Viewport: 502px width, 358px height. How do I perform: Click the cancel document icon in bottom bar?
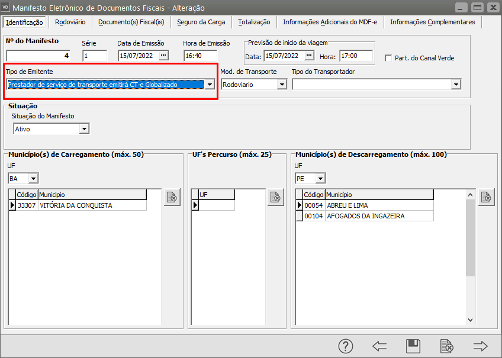point(447,346)
